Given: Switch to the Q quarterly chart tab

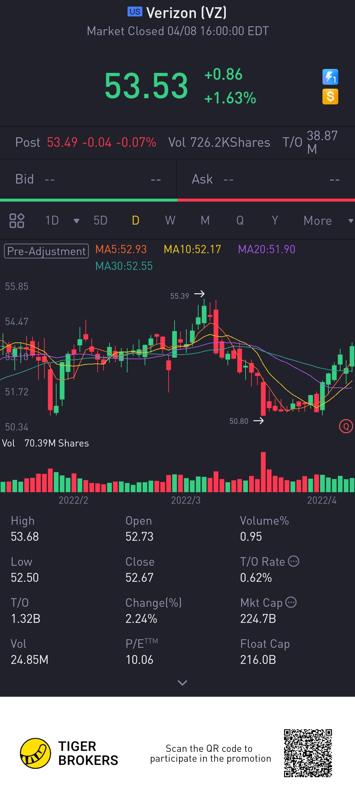Looking at the screenshot, I should [240, 221].
